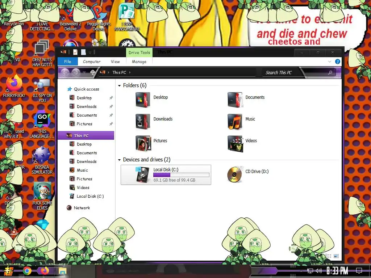Open the View ribbon tab
This screenshot has height=278, width=371.
point(115,62)
